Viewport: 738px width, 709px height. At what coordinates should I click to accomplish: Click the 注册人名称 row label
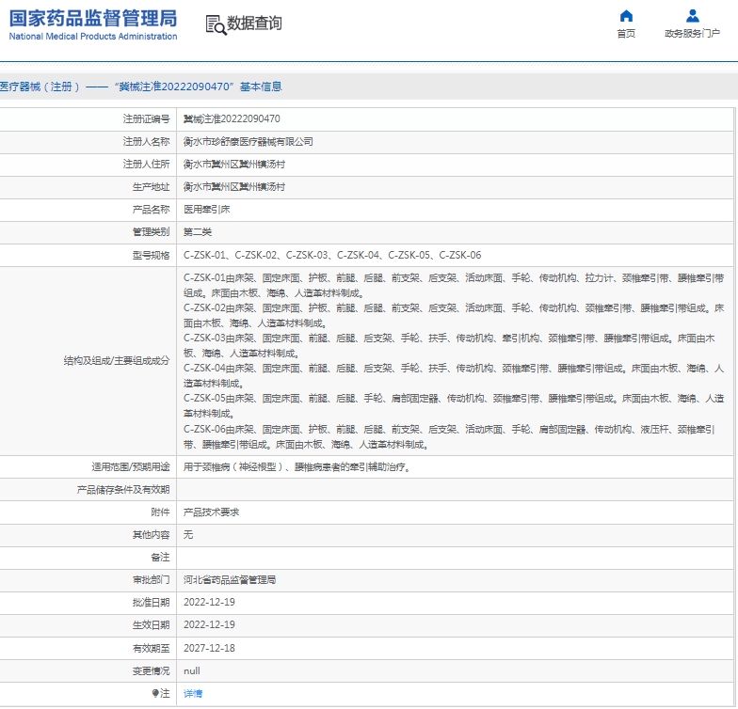(147, 141)
